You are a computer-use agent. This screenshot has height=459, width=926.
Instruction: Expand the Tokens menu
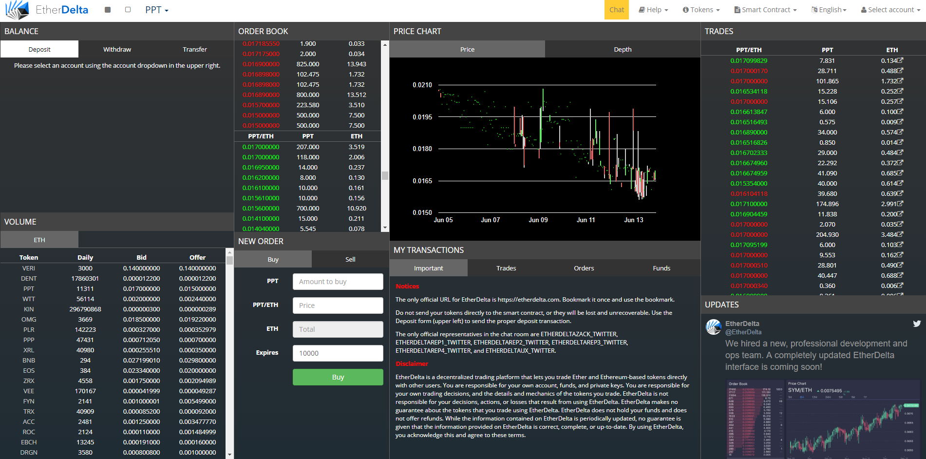pos(701,10)
